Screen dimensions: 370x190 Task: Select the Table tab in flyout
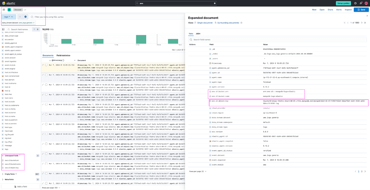tap(191, 34)
